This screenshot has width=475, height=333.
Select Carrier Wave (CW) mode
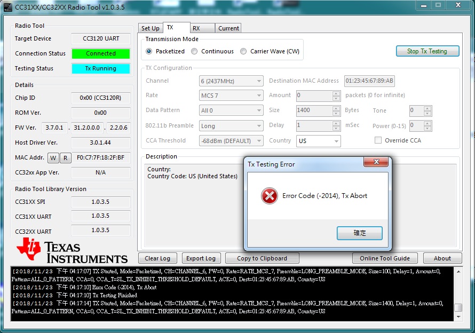click(243, 51)
